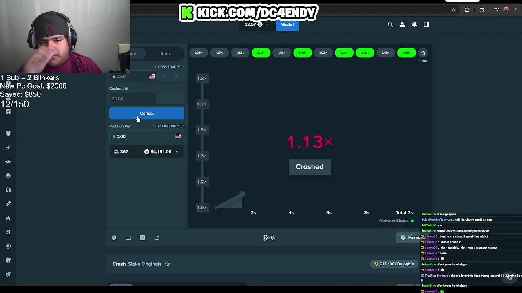This screenshot has width=522, height=293.
Task: Open the lifebuoy circle sidebar icon
Action: (8, 246)
